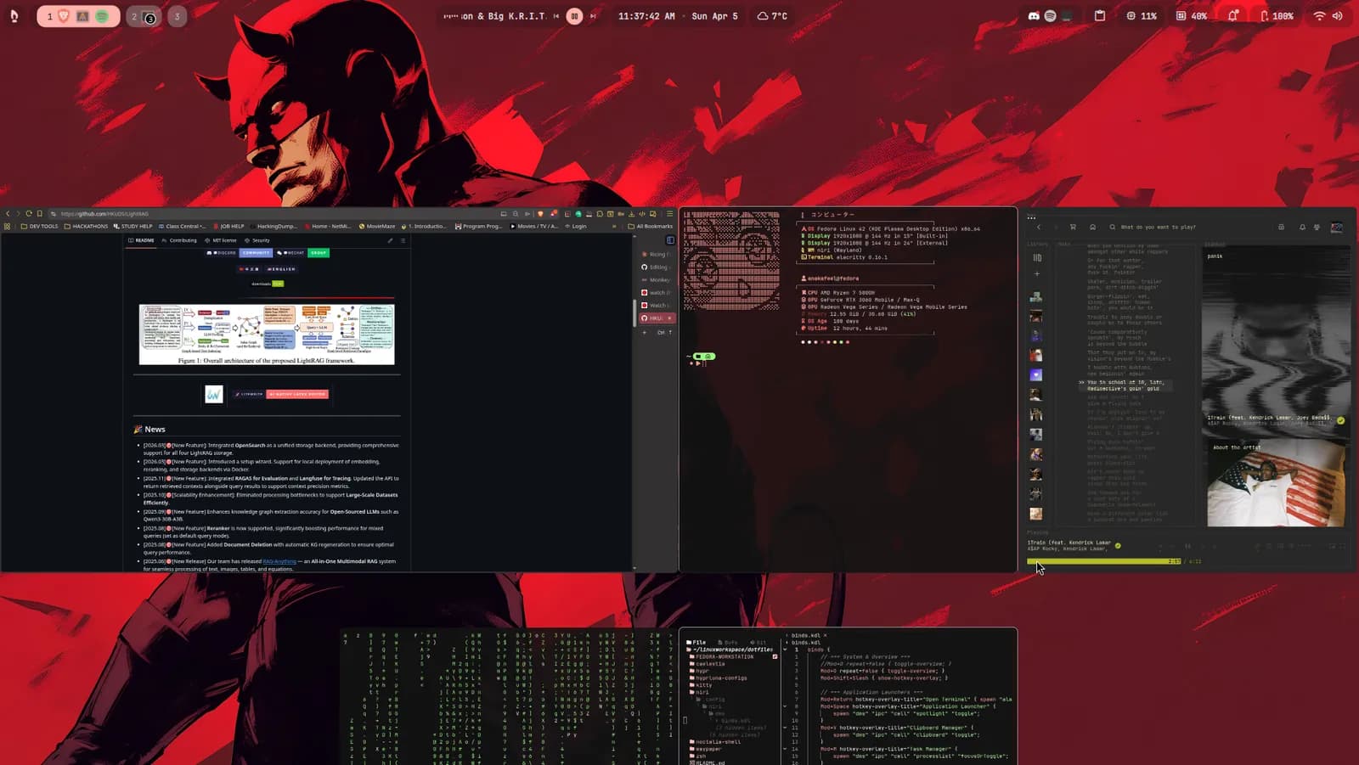
Task: Click the Spotify song progress bar
Action: click(x=1103, y=561)
